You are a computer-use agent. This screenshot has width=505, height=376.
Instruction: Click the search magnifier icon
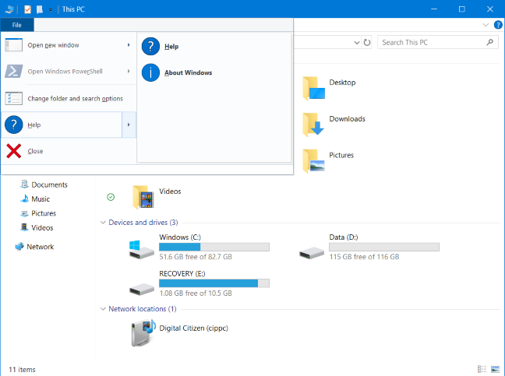pyautogui.click(x=490, y=43)
